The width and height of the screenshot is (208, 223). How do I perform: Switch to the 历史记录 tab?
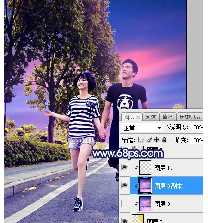tap(190, 117)
